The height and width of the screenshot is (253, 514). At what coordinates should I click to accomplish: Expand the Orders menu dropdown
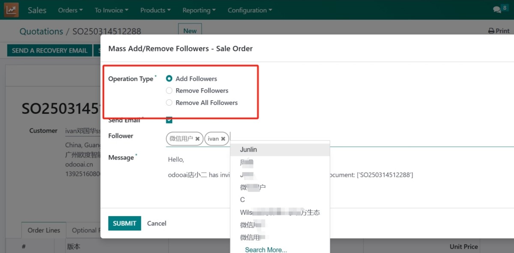pos(70,10)
